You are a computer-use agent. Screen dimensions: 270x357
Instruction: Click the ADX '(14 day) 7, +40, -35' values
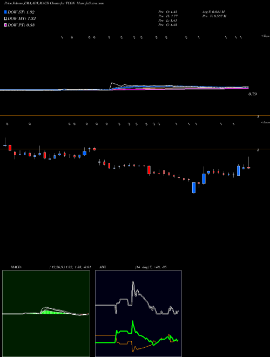click(151, 267)
